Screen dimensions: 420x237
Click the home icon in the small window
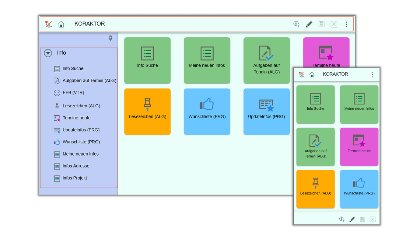[312, 75]
